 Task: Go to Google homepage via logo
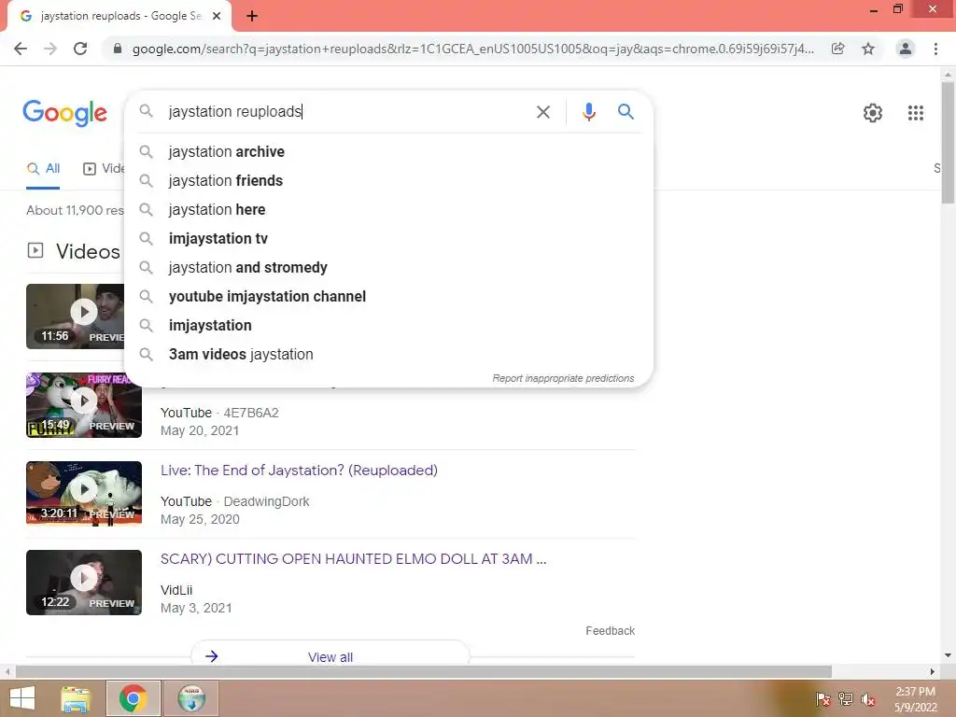point(64,113)
